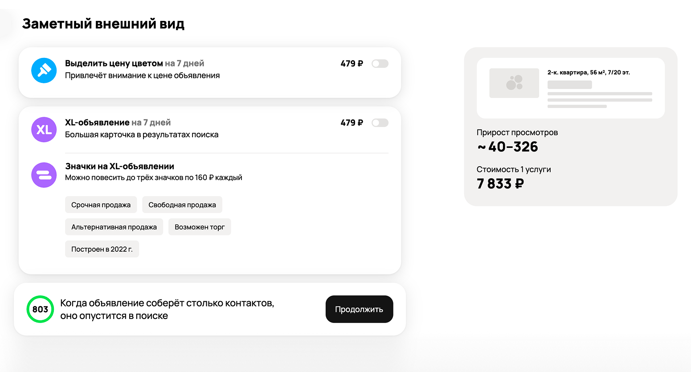Viewport: 691px width, 372px height.
Task: Click the blue paintbrush highlight-price icon
Action: (44, 70)
